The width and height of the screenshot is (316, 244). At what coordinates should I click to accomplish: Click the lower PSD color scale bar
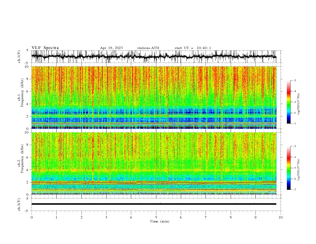(288, 168)
